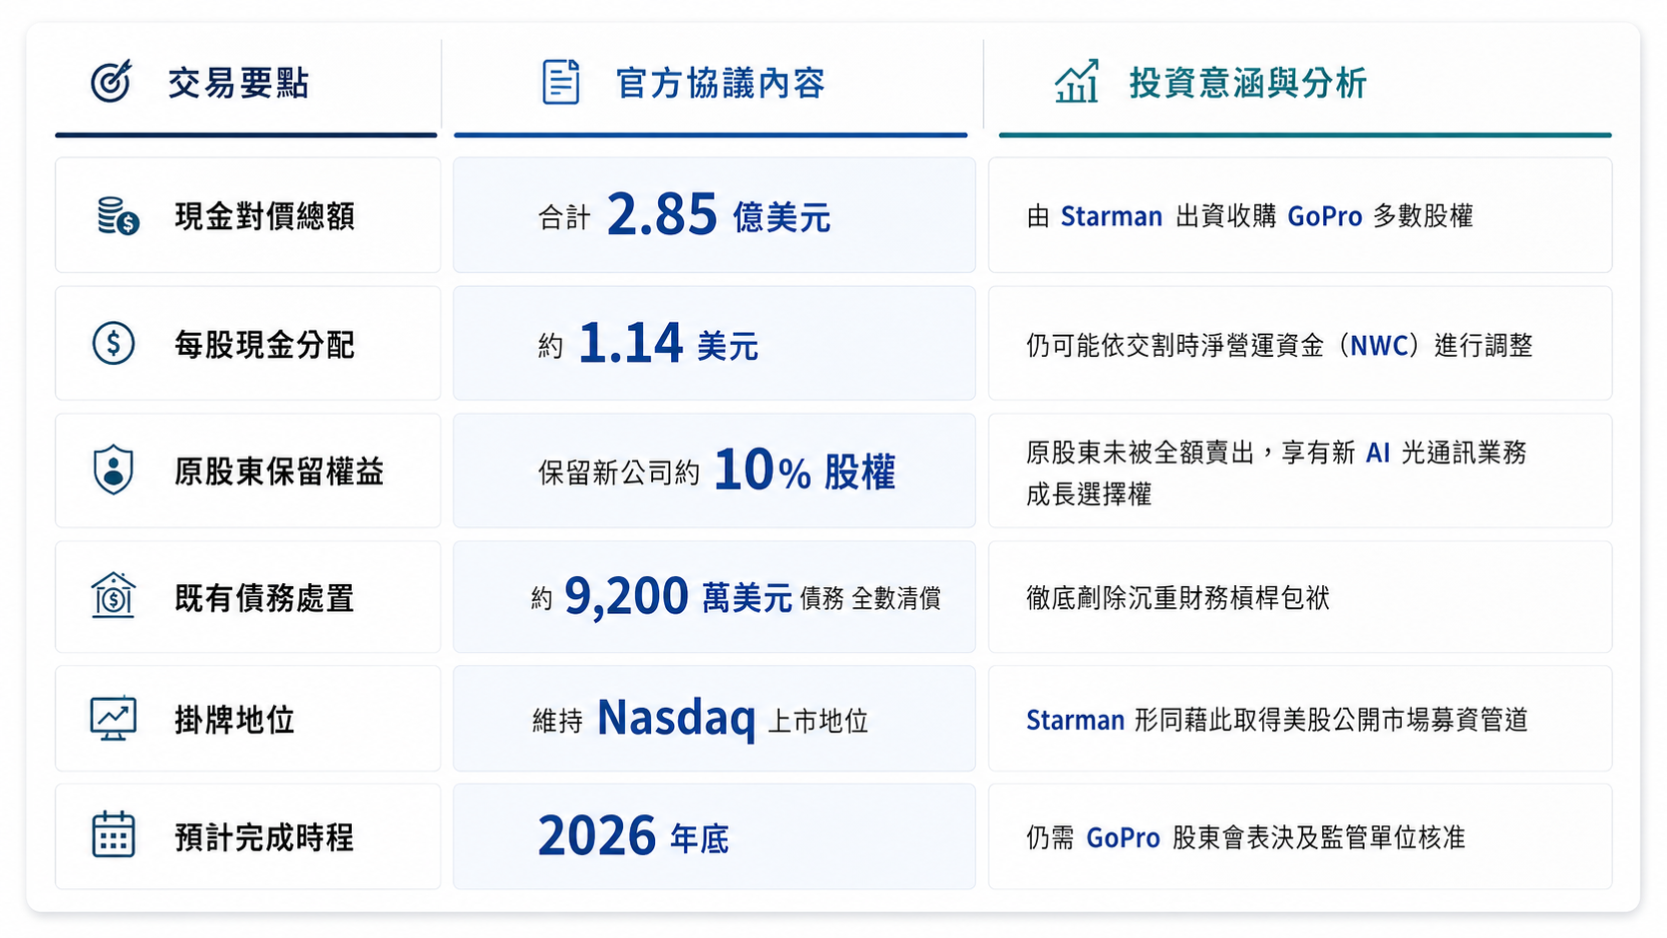Click the document icon beside 官方協議內容
The width and height of the screenshot is (1667, 938).
coord(560,82)
